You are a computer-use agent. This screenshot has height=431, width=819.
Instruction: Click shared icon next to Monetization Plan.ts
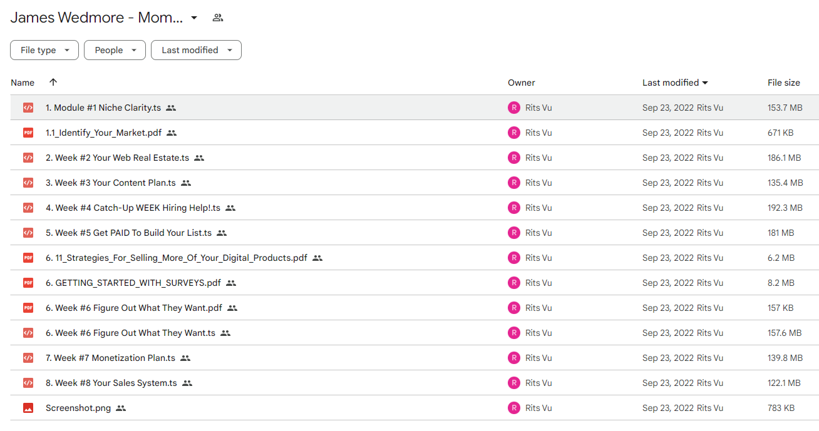[x=185, y=358]
